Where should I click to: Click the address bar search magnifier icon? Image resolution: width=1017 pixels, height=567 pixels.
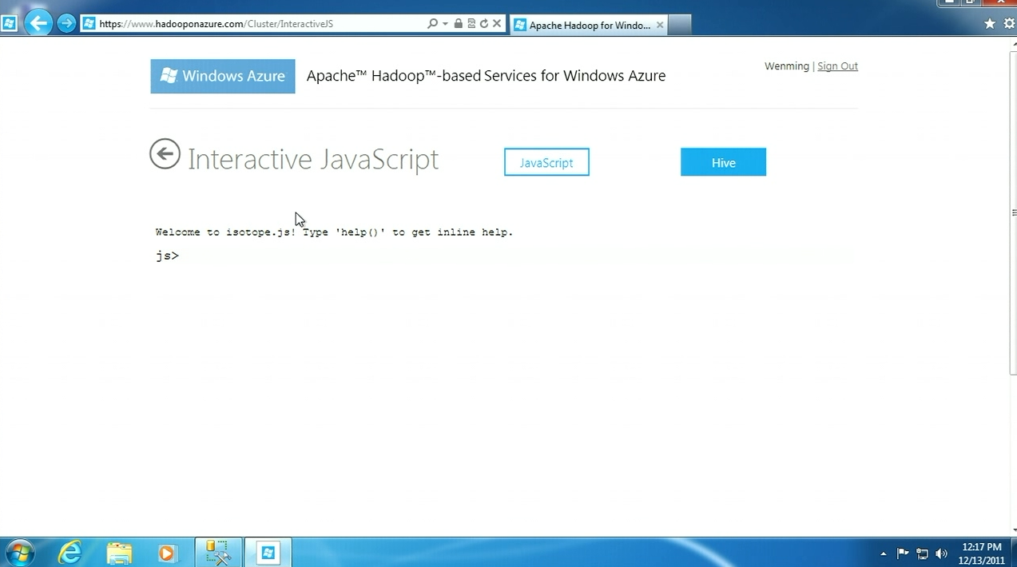pyautogui.click(x=432, y=24)
